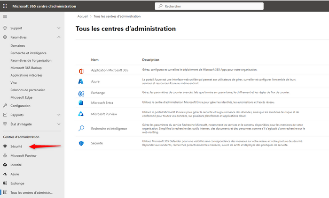This screenshot has height=198, width=329.
Task: Click the Support headset icon
Action: pyautogui.click(x=5, y=28)
